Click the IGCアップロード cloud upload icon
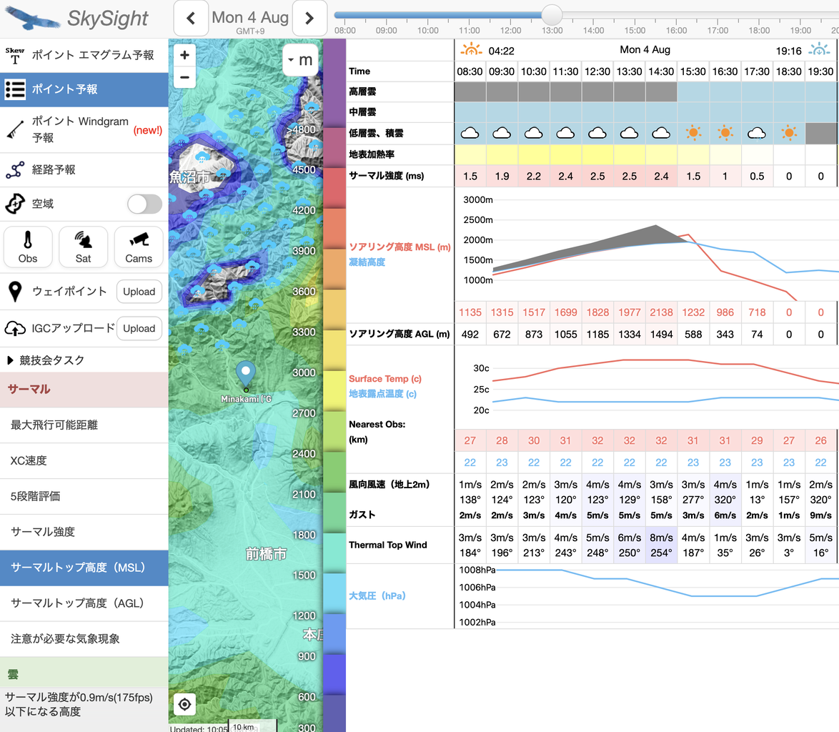The image size is (839, 732). pos(15,328)
